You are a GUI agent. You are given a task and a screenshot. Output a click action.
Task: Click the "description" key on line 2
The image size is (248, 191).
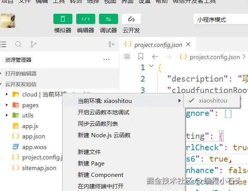197,79
